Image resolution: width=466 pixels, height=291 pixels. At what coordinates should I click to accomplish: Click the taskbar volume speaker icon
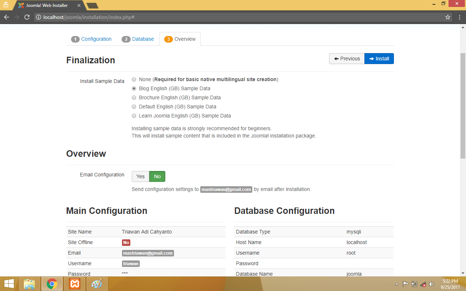(432, 284)
